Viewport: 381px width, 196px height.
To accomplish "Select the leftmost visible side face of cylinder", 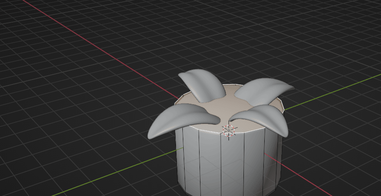I will [179, 158].
